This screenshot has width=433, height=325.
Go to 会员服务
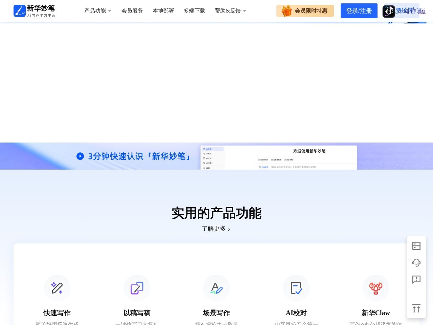click(x=132, y=11)
